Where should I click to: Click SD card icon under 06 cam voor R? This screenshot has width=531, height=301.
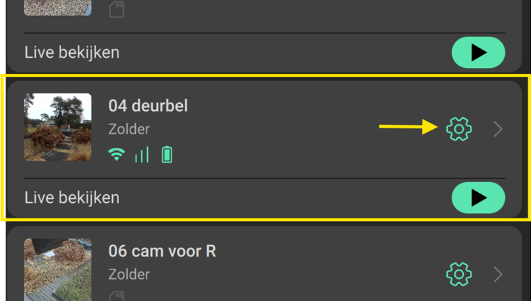116,296
